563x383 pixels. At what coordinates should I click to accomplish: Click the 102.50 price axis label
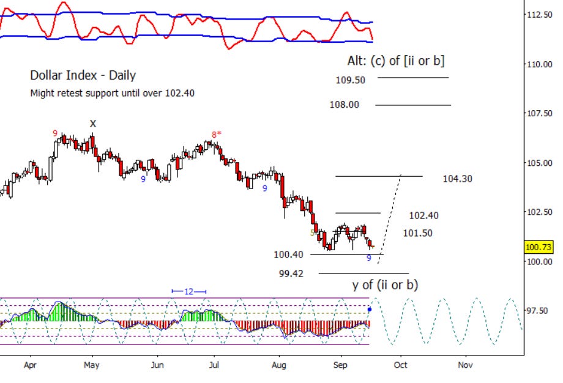tap(539, 212)
